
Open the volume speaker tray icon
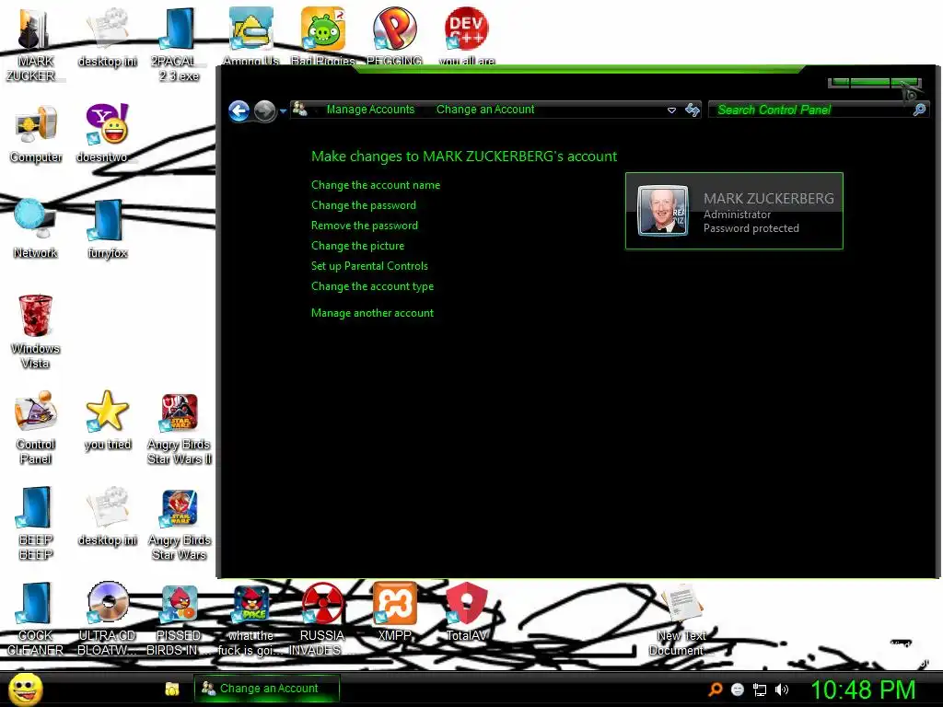781,690
